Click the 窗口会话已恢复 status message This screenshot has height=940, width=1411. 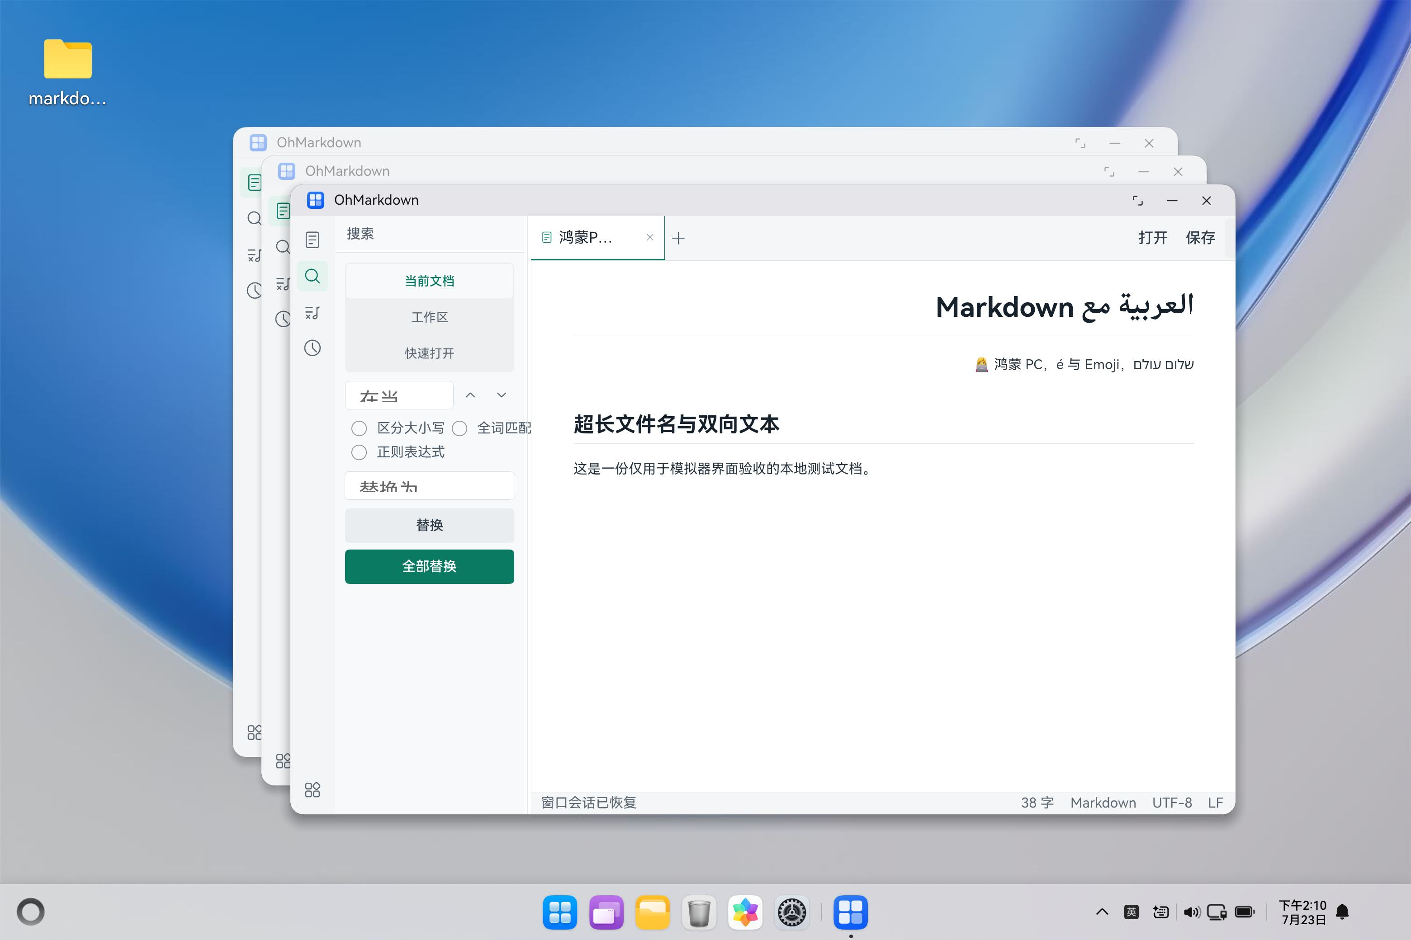pos(588,803)
